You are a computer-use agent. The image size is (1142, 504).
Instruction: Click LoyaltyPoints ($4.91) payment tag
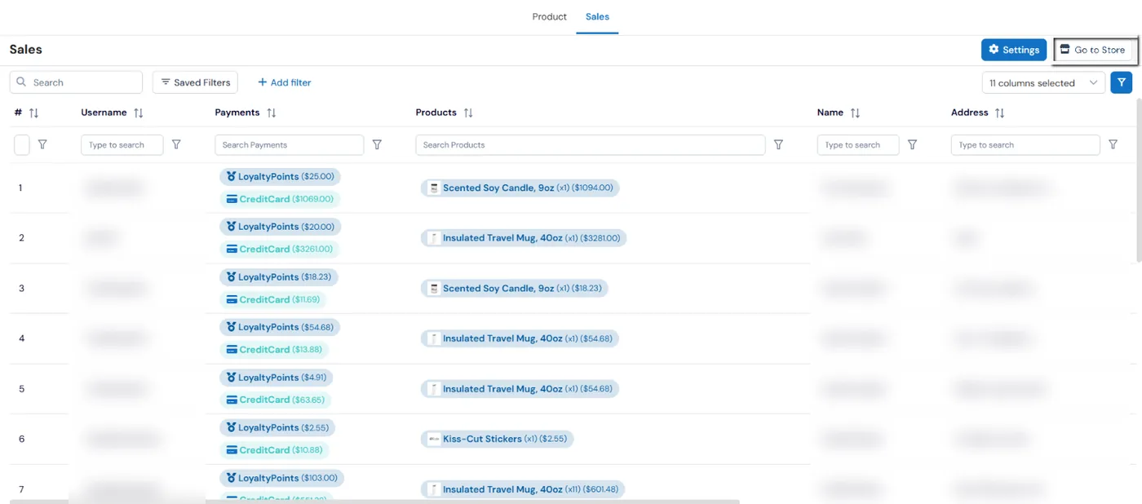[x=276, y=378]
